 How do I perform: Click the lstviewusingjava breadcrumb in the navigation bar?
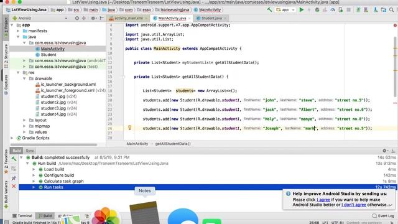coord(172,10)
